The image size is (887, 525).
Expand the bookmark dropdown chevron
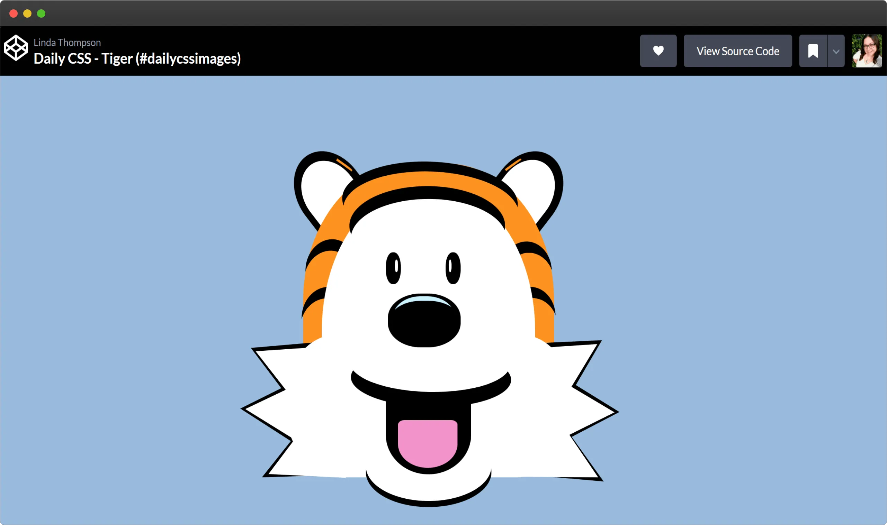pos(836,51)
